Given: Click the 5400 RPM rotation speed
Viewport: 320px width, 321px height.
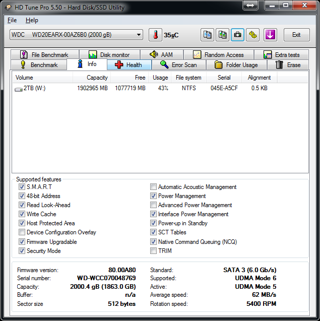Looking at the screenshot, I should click(261, 303).
